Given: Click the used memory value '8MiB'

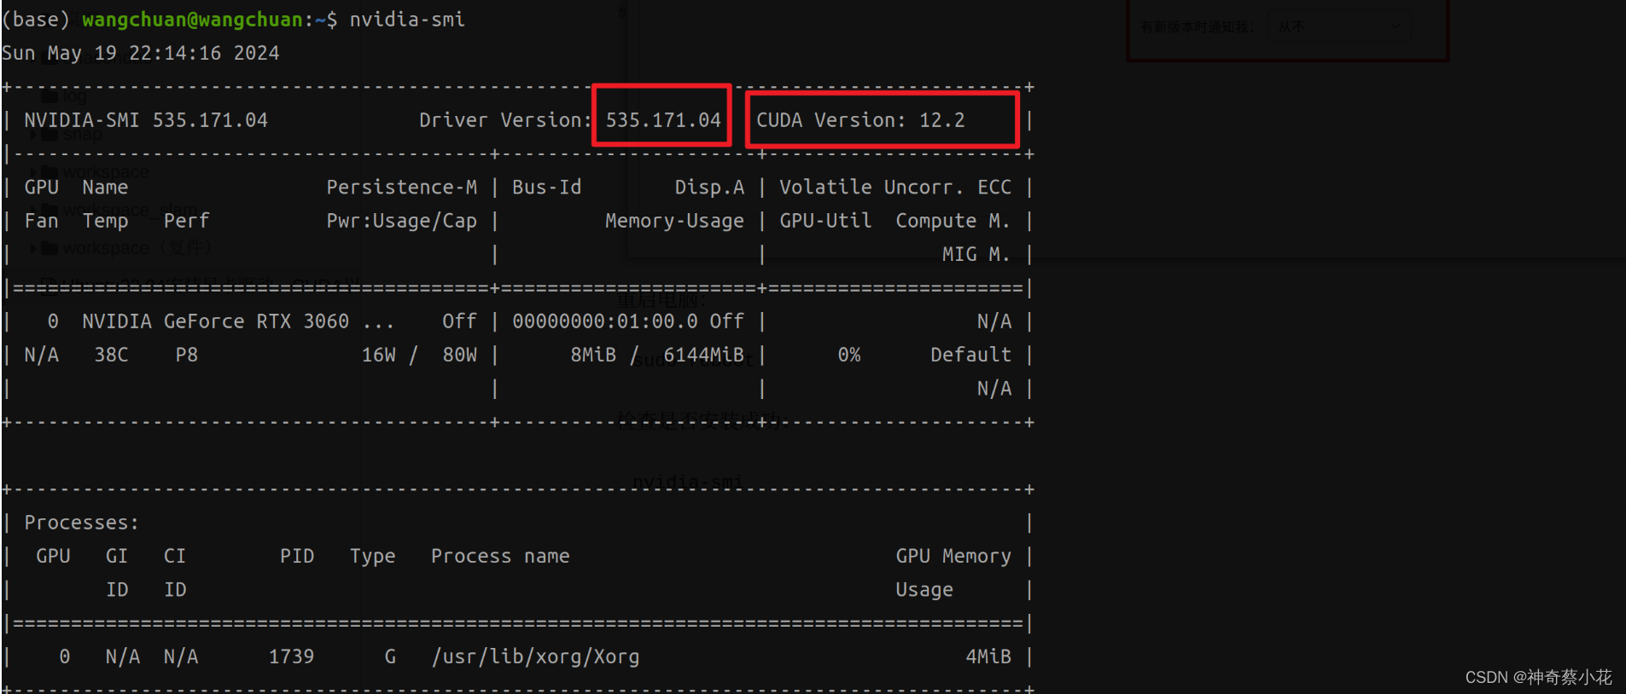Looking at the screenshot, I should pyautogui.click(x=593, y=355).
